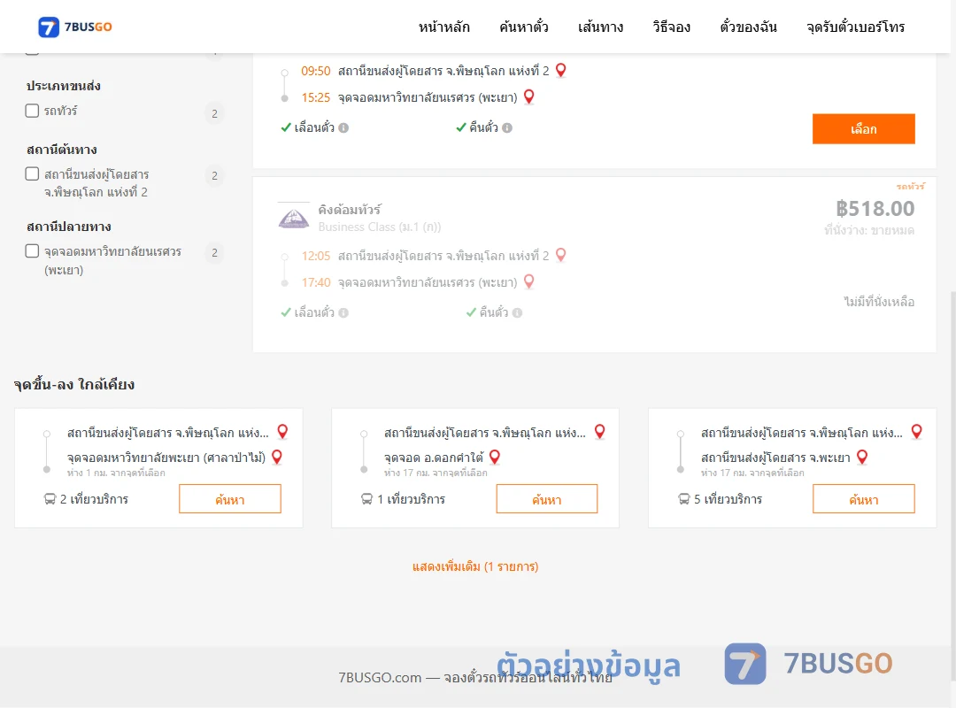Screen dimensions: 956x708
Task: Open map pin next to จุดจอด อ.ดอกคำใต้
Action: (495, 457)
